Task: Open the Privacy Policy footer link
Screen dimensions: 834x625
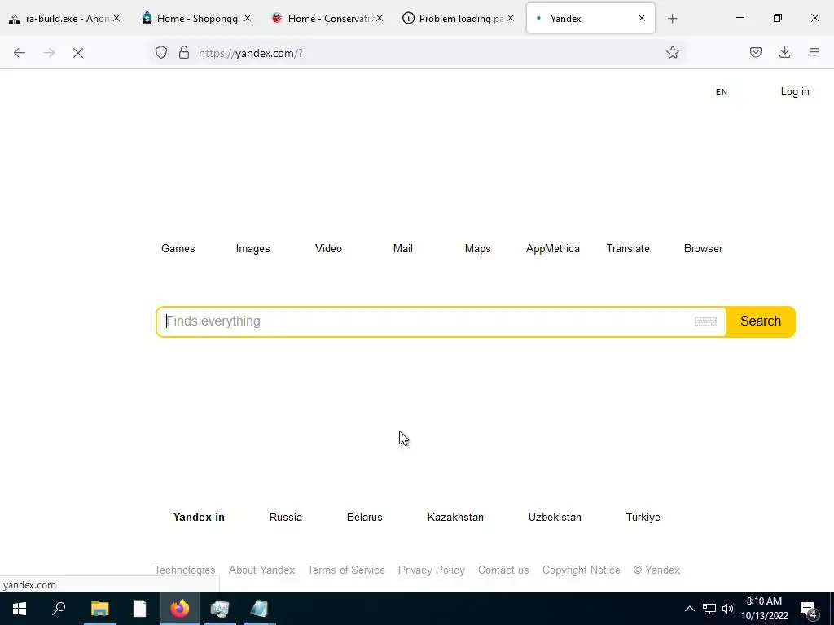Action: tap(432, 570)
